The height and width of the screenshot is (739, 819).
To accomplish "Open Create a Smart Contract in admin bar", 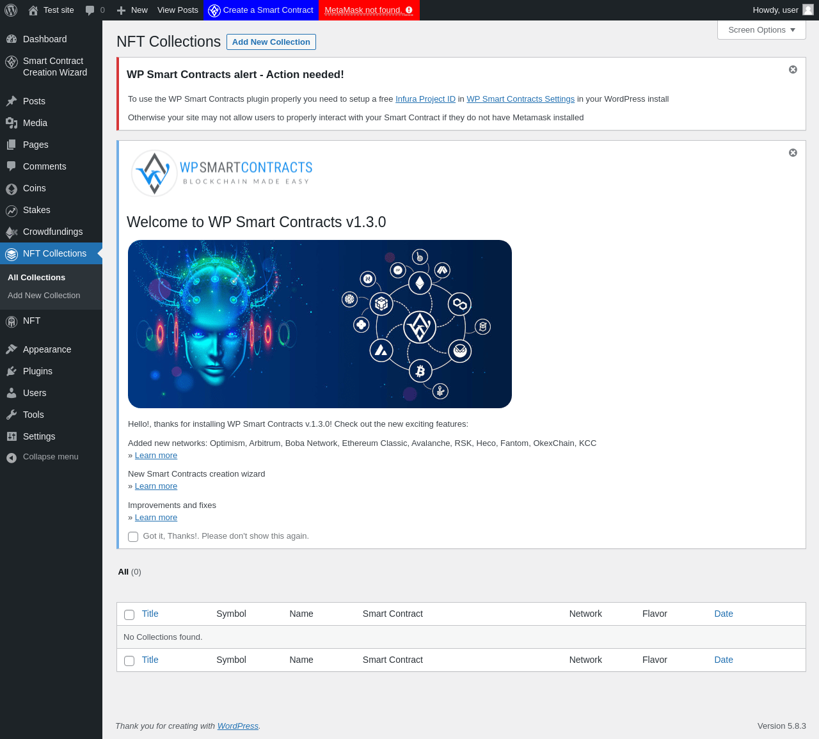I will point(261,10).
